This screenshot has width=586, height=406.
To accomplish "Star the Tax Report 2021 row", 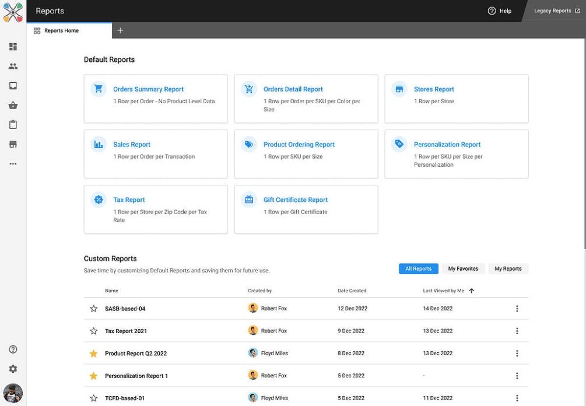I will point(93,330).
